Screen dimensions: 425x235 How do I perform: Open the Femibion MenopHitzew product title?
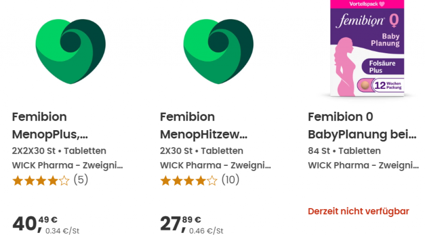click(x=203, y=126)
